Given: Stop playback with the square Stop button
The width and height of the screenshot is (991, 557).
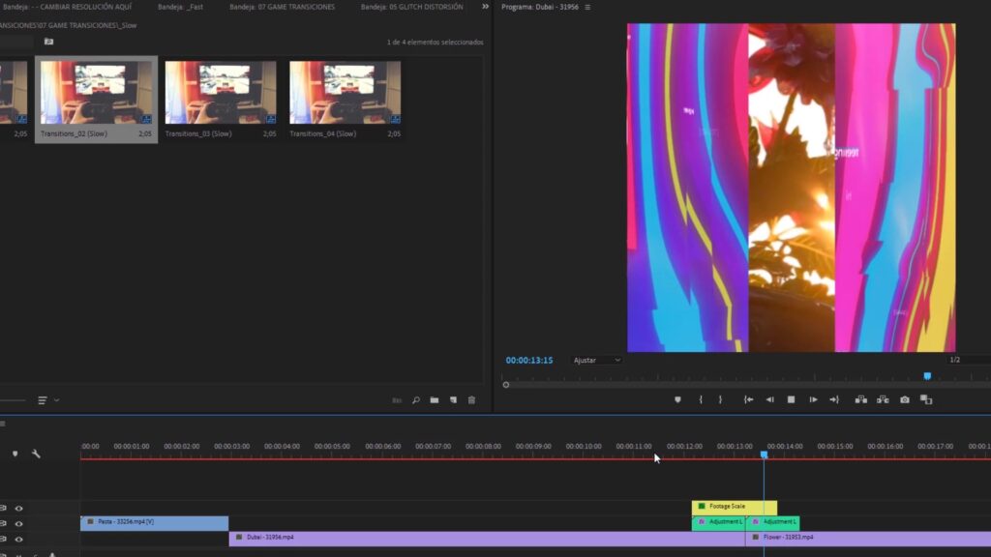Looking at the screenshot, I should 791,399.
